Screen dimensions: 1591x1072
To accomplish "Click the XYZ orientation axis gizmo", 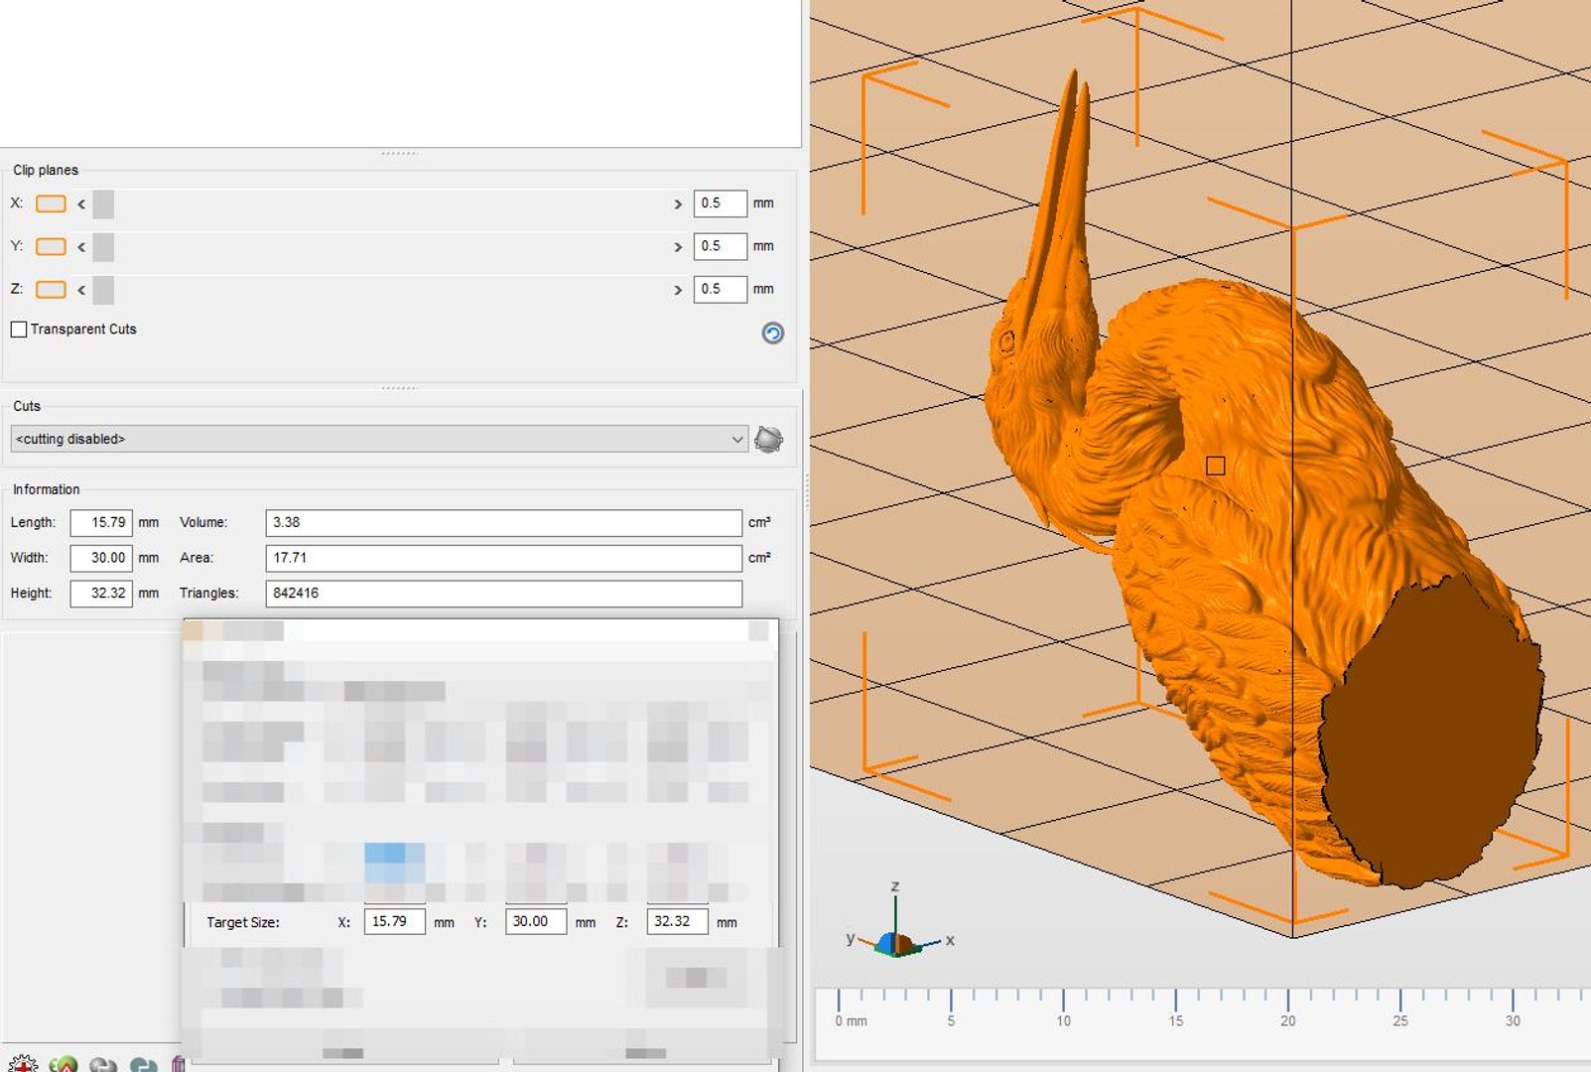I will click(x=898, y=923).
